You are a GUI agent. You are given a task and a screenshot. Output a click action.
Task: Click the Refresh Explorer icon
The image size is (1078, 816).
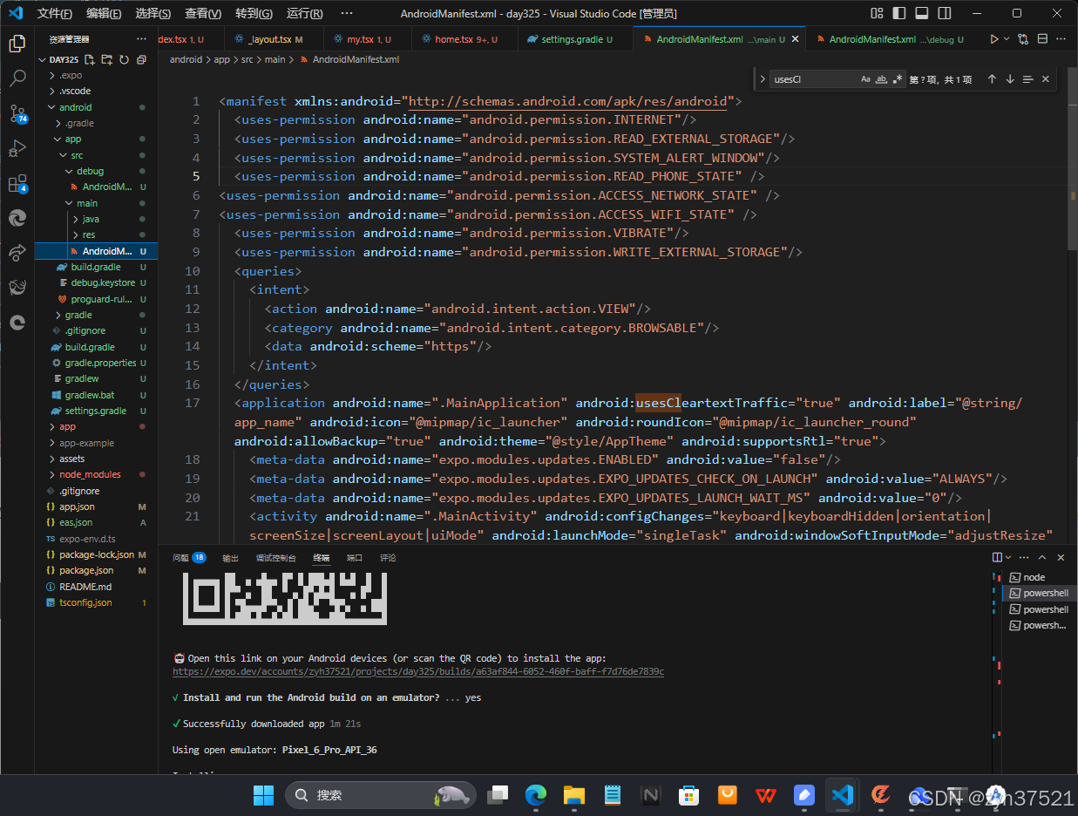(125, 59)
